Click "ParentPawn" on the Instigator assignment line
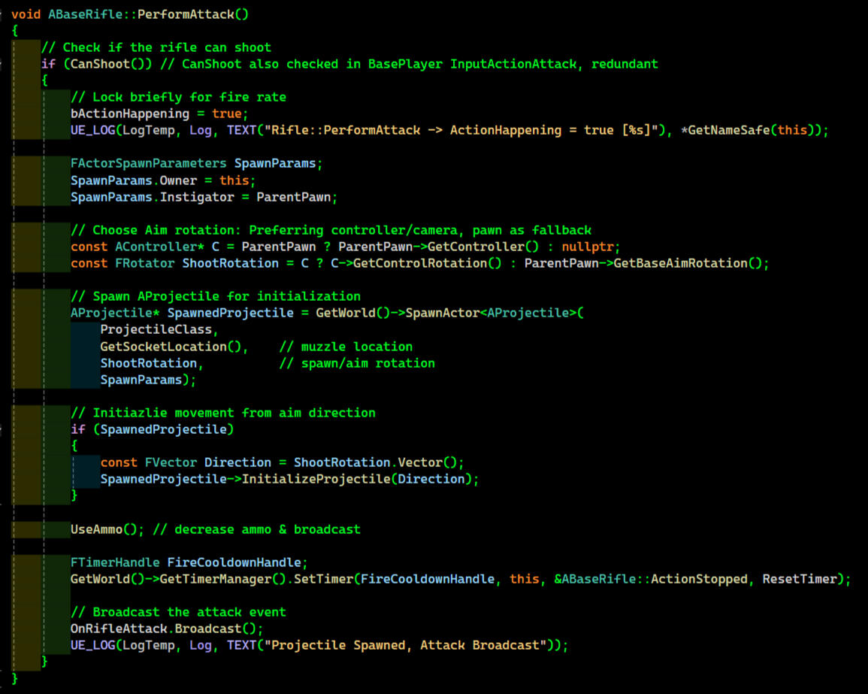The height and width of the screenshot is (694, 868). (x=293, y=197)
